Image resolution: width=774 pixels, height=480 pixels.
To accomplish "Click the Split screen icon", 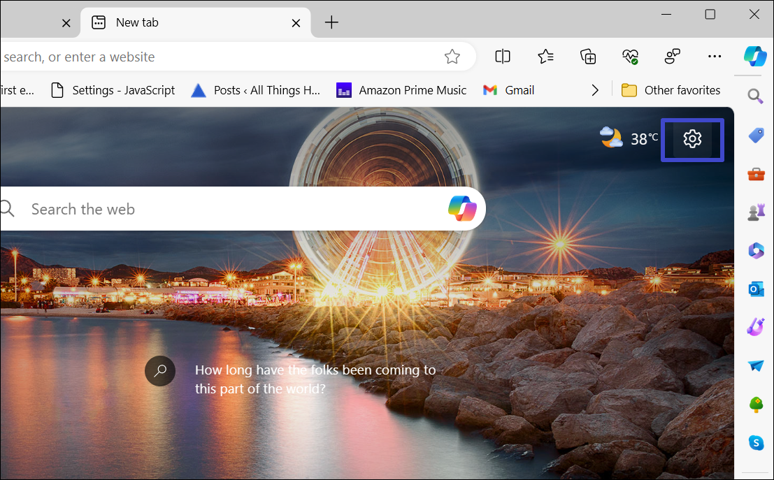I will [503, 57].
